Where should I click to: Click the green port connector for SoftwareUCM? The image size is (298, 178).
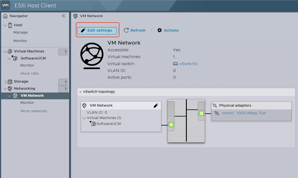pos(171,125)
